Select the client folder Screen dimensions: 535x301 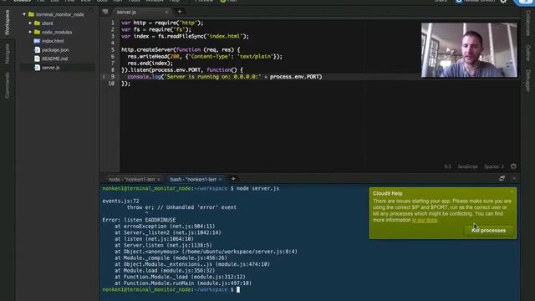click(x=47, y=23)
